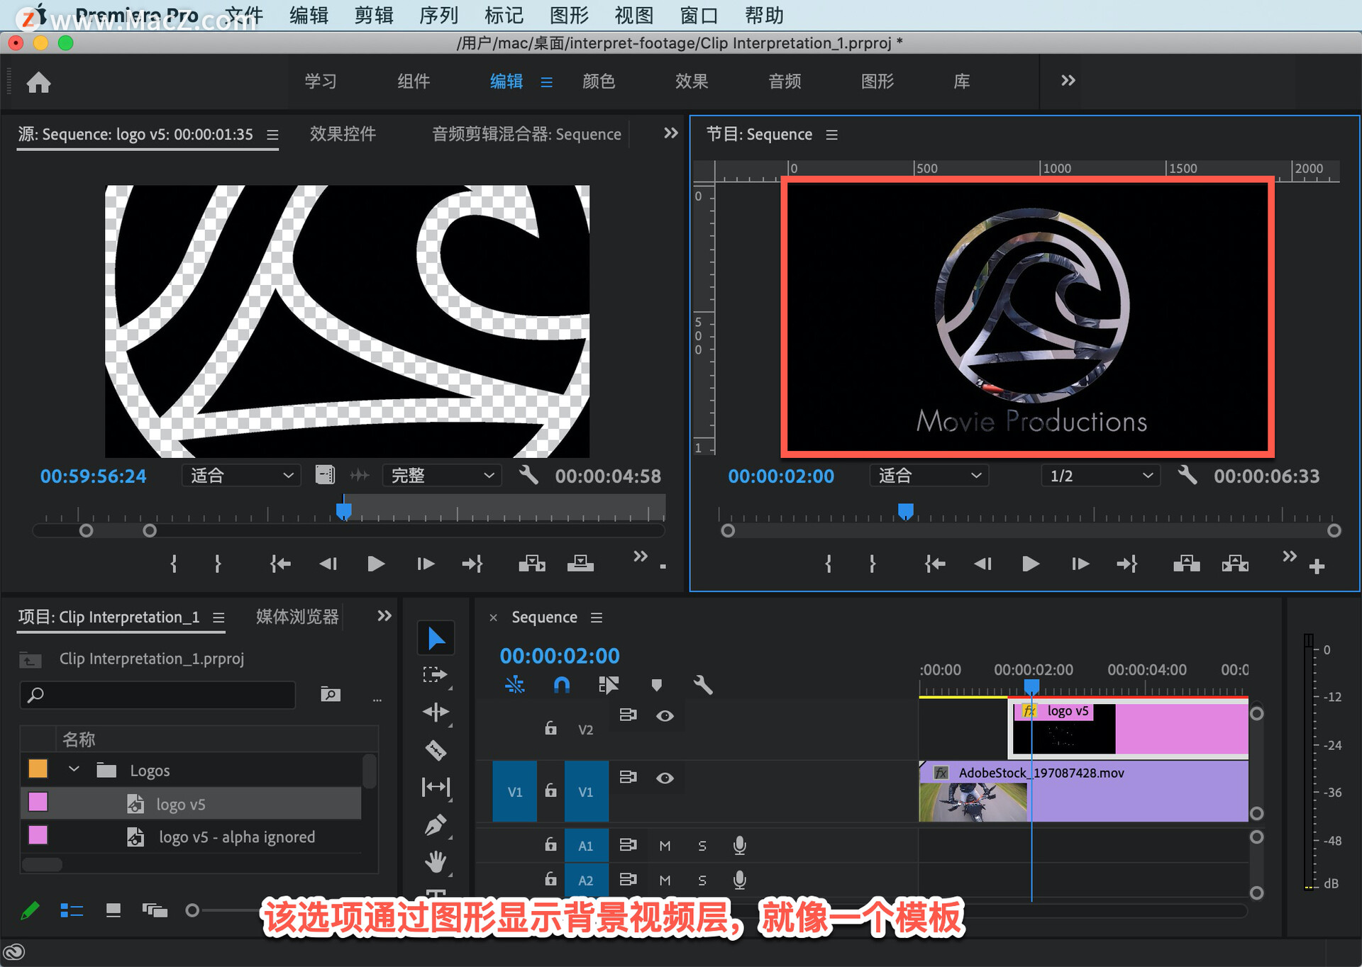Toggle V2 track eye visibility
Viewport: 1362px width, 967px height.
tap(665, 716)
